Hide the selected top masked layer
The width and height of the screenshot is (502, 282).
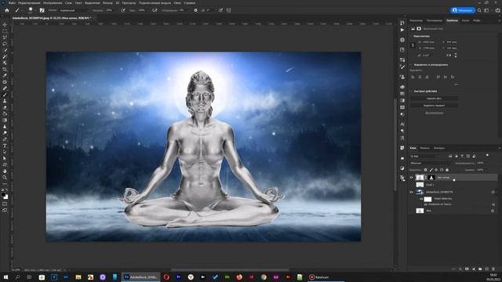pos(411,178)
